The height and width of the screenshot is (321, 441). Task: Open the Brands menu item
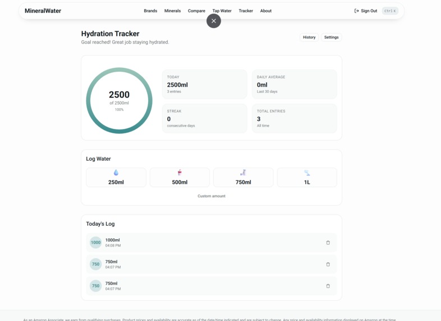[x=150, y=11]
